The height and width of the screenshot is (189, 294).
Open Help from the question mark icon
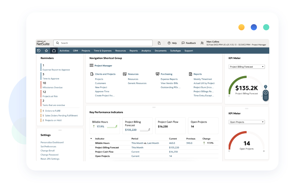169,43
